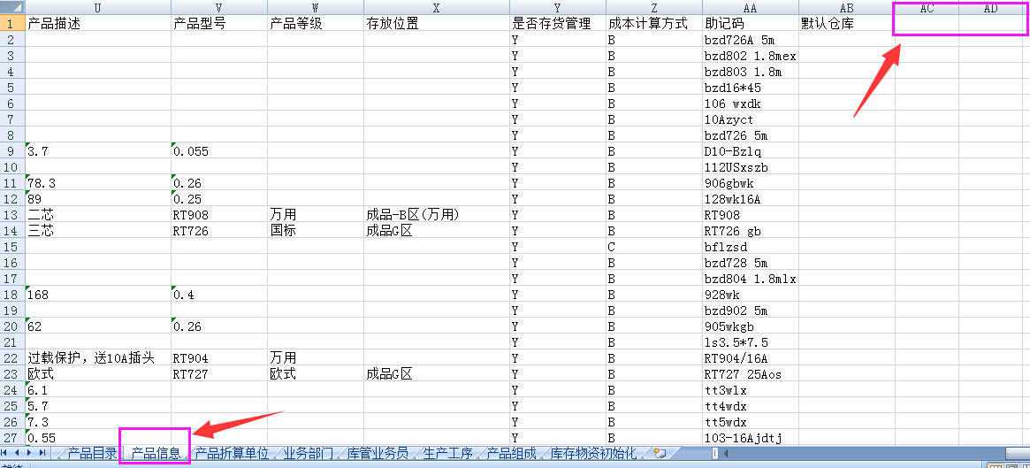
Task: Select the 产品信息 sheet tab
Action: (x=156, y=454)
